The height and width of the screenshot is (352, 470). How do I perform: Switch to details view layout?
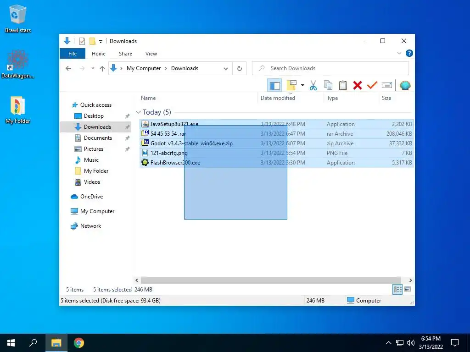coord(397,290)
